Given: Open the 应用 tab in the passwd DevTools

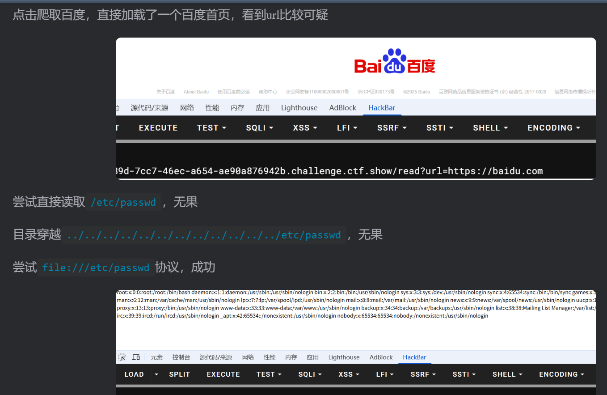Looking at the screenshot, I should point(313,357).
